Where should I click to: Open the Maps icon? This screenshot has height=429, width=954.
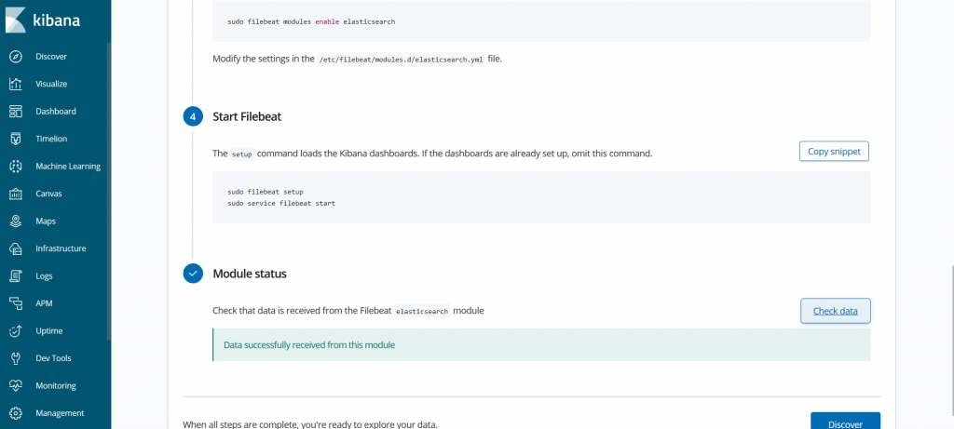[x=16, y=221]
